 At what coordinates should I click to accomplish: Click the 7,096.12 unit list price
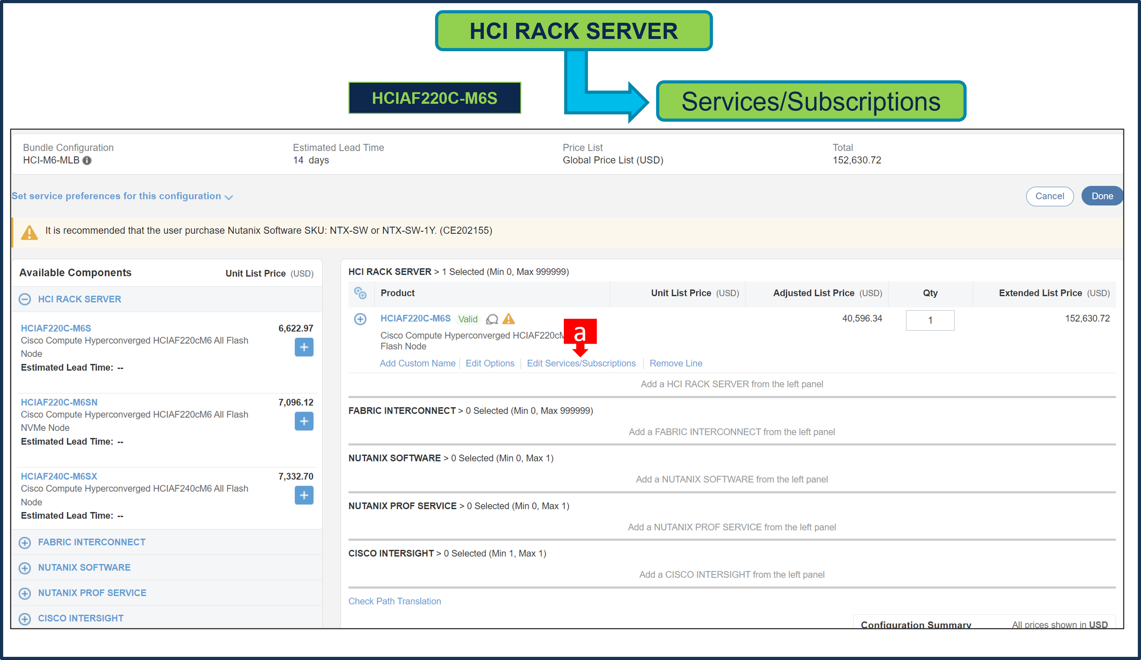click(296, 403)
